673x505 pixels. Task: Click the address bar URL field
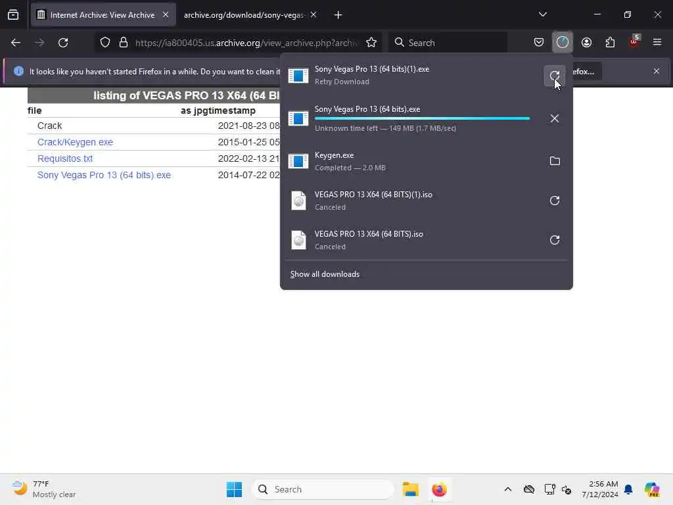[x=246, y=43]
